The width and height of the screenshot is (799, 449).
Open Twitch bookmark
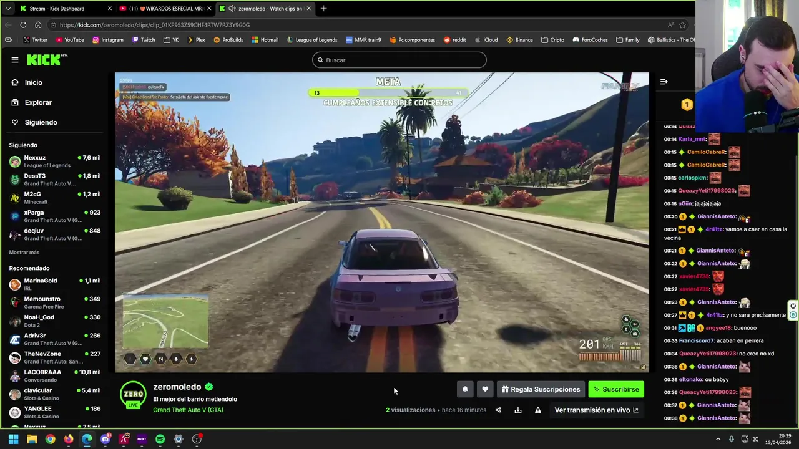(x=144, y=40)
